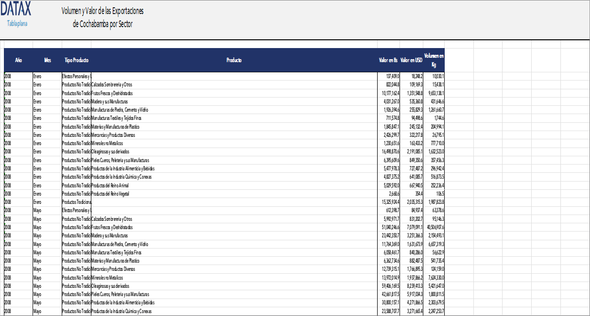Image resolution: width=590 pixels, height=316 pixels.
Task: Select Enero's 'Productos Tradicionales' cell
Action: [76, 202]
